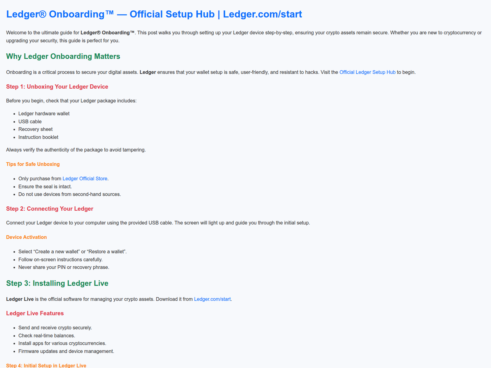Click 'Send and receive crypto securely.' item
The image size is (491, 368).
(55, 328)
